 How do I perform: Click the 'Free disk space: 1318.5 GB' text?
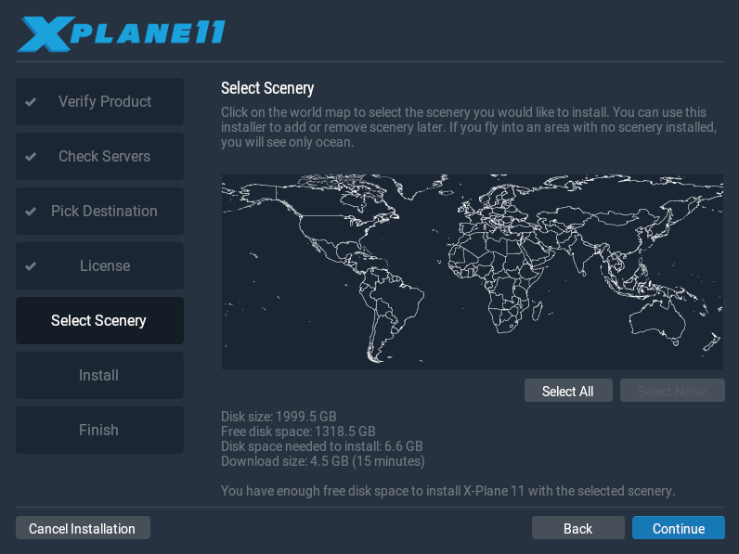(x=298, y=432)
